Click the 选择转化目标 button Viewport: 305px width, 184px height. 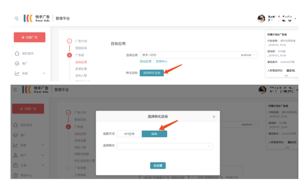[x=152, y=73]
